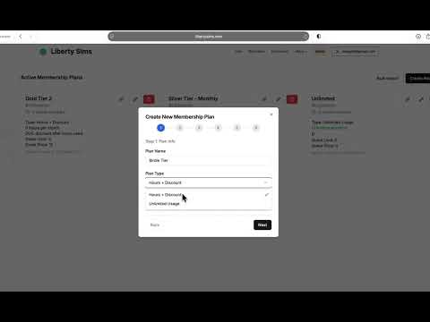Click the browser address bar
430x322 pixels.
209,37
